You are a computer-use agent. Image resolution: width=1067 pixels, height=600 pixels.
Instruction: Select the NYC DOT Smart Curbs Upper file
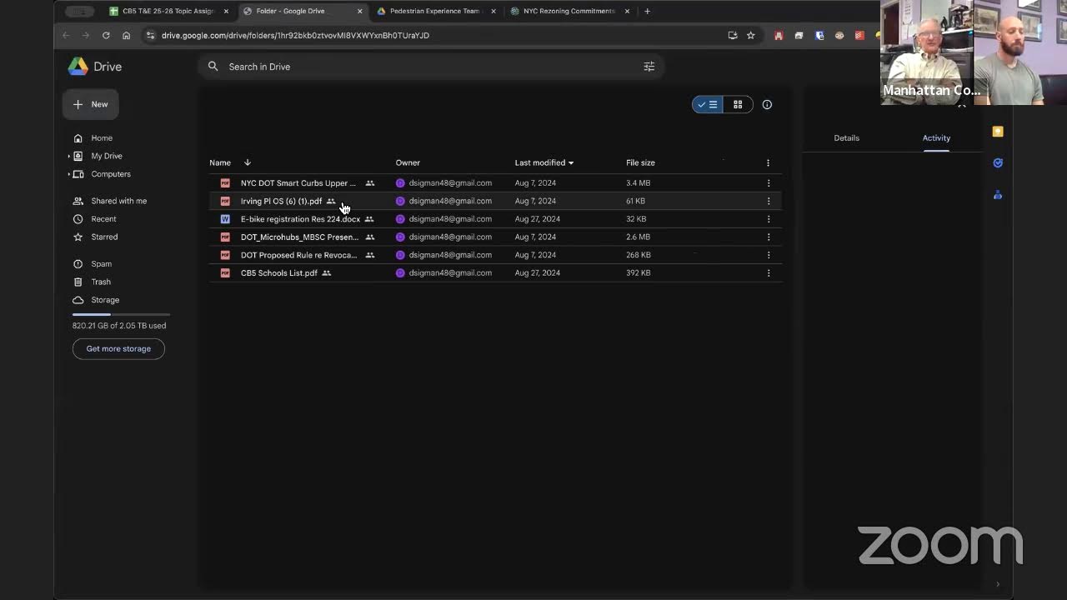tap(495, 183)
